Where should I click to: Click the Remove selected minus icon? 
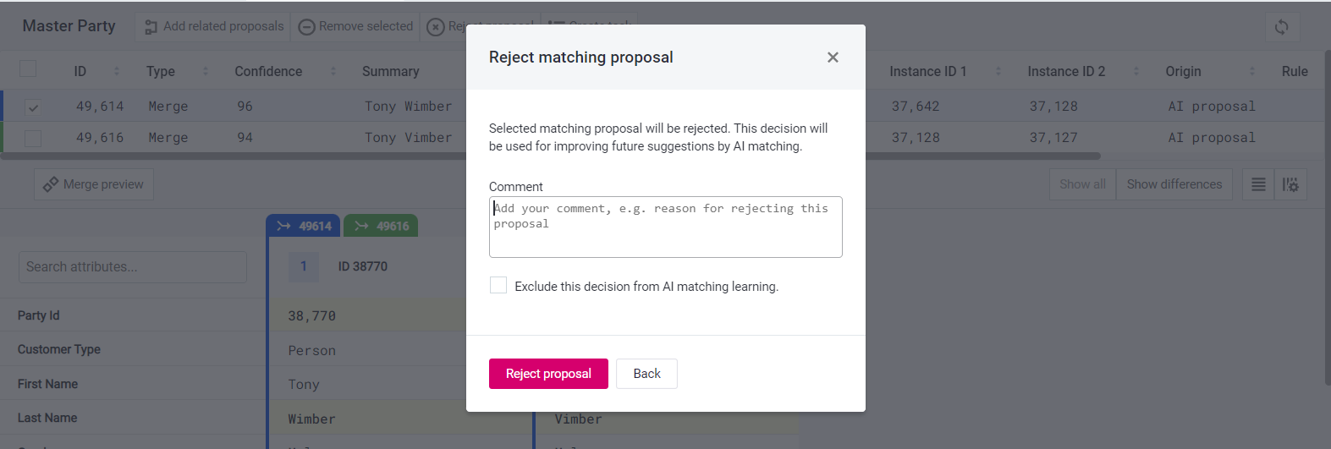click(307, 27)
